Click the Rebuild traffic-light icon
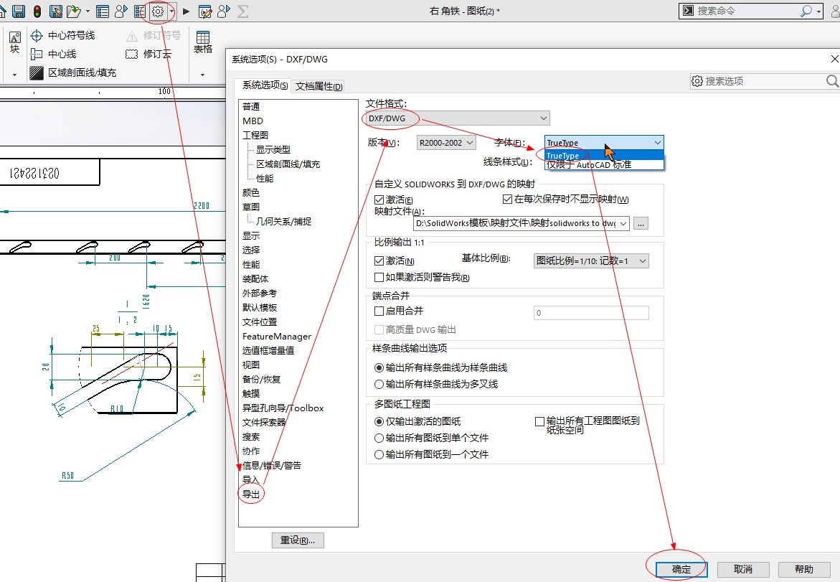Viewport: 840px width, 582px height. 36,11
